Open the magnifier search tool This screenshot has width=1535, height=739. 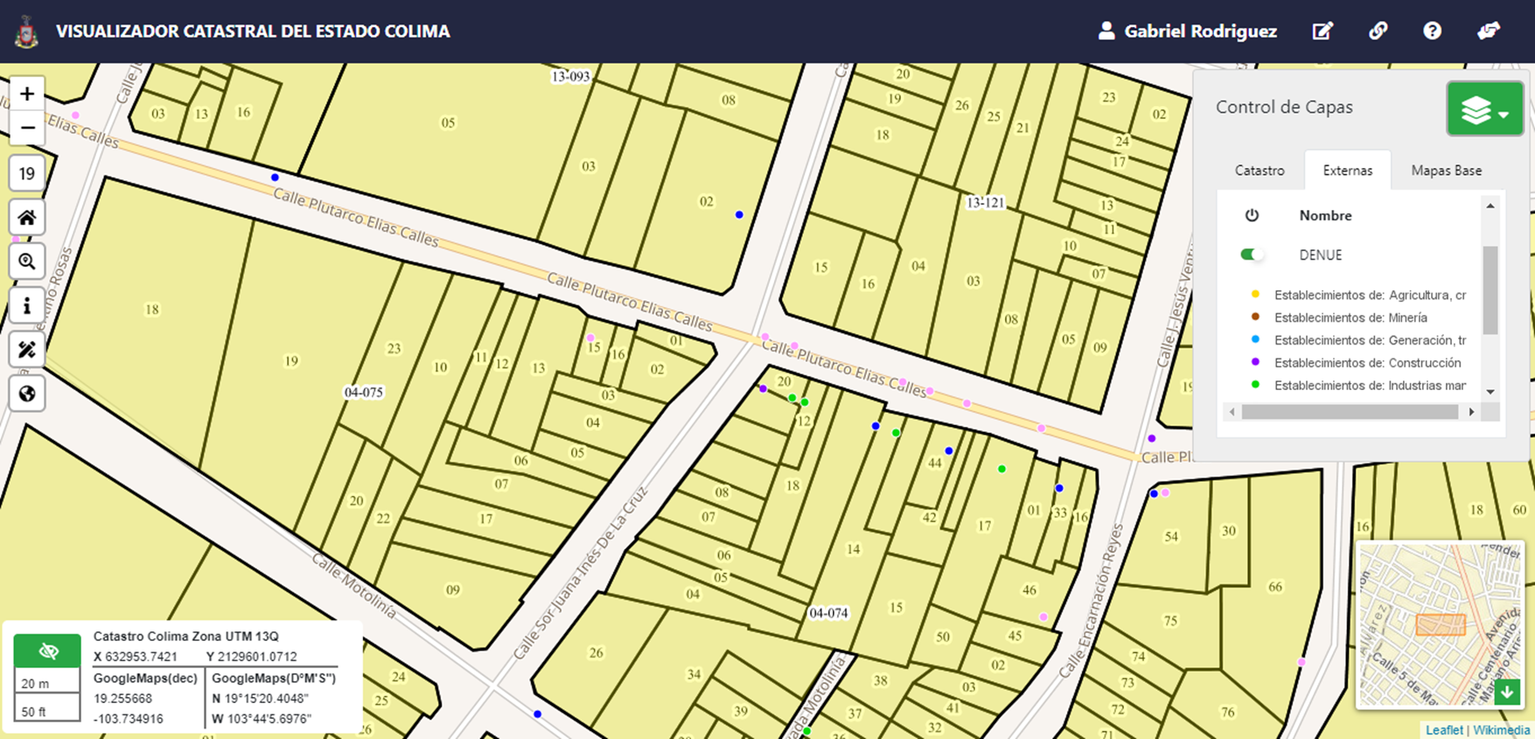click(27, 261)
